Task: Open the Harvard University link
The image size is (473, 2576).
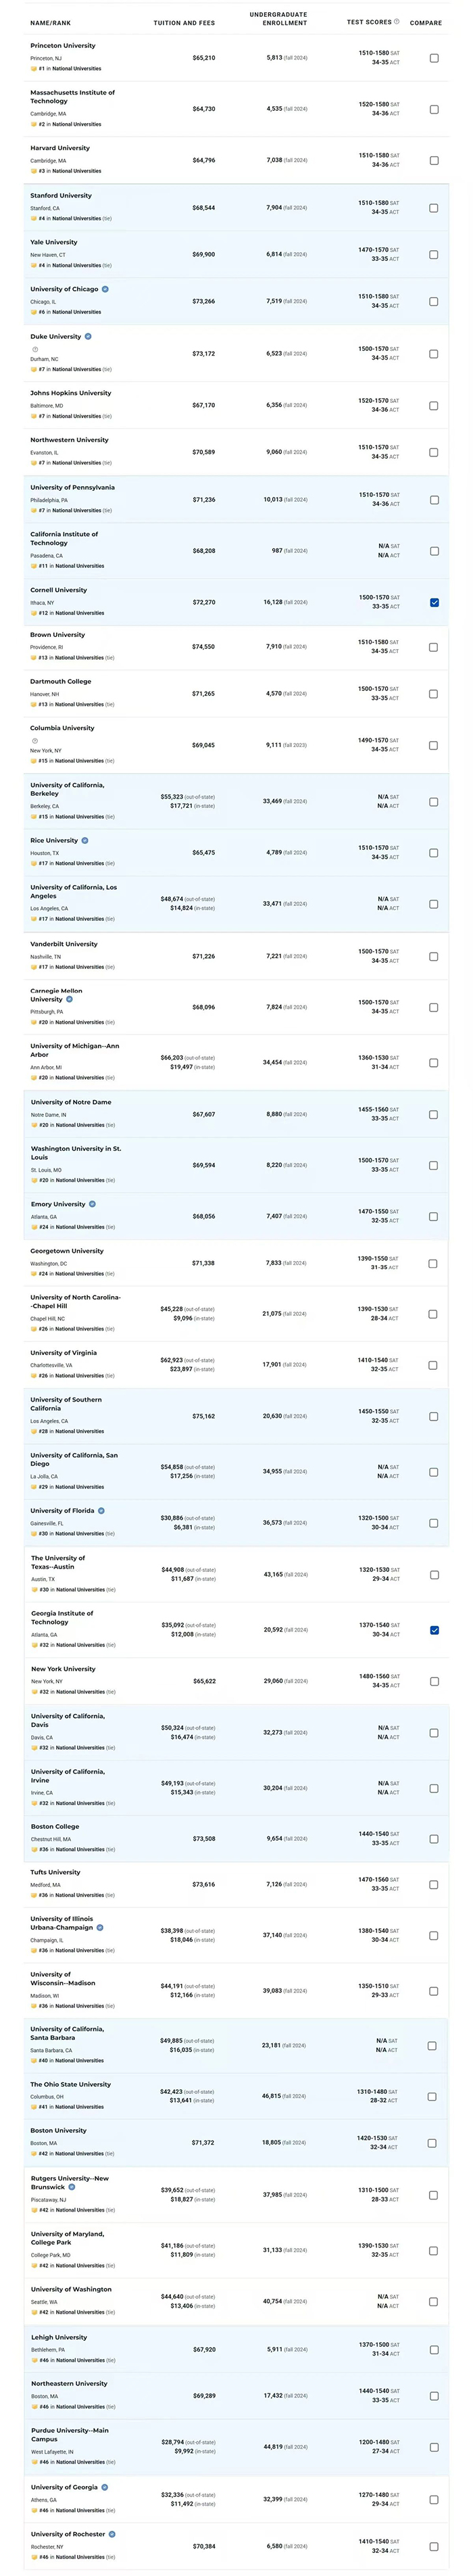Action: click(60, 148)
